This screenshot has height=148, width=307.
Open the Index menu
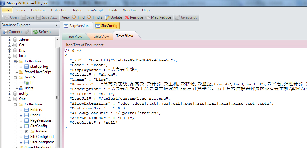[x=77, y=10]
